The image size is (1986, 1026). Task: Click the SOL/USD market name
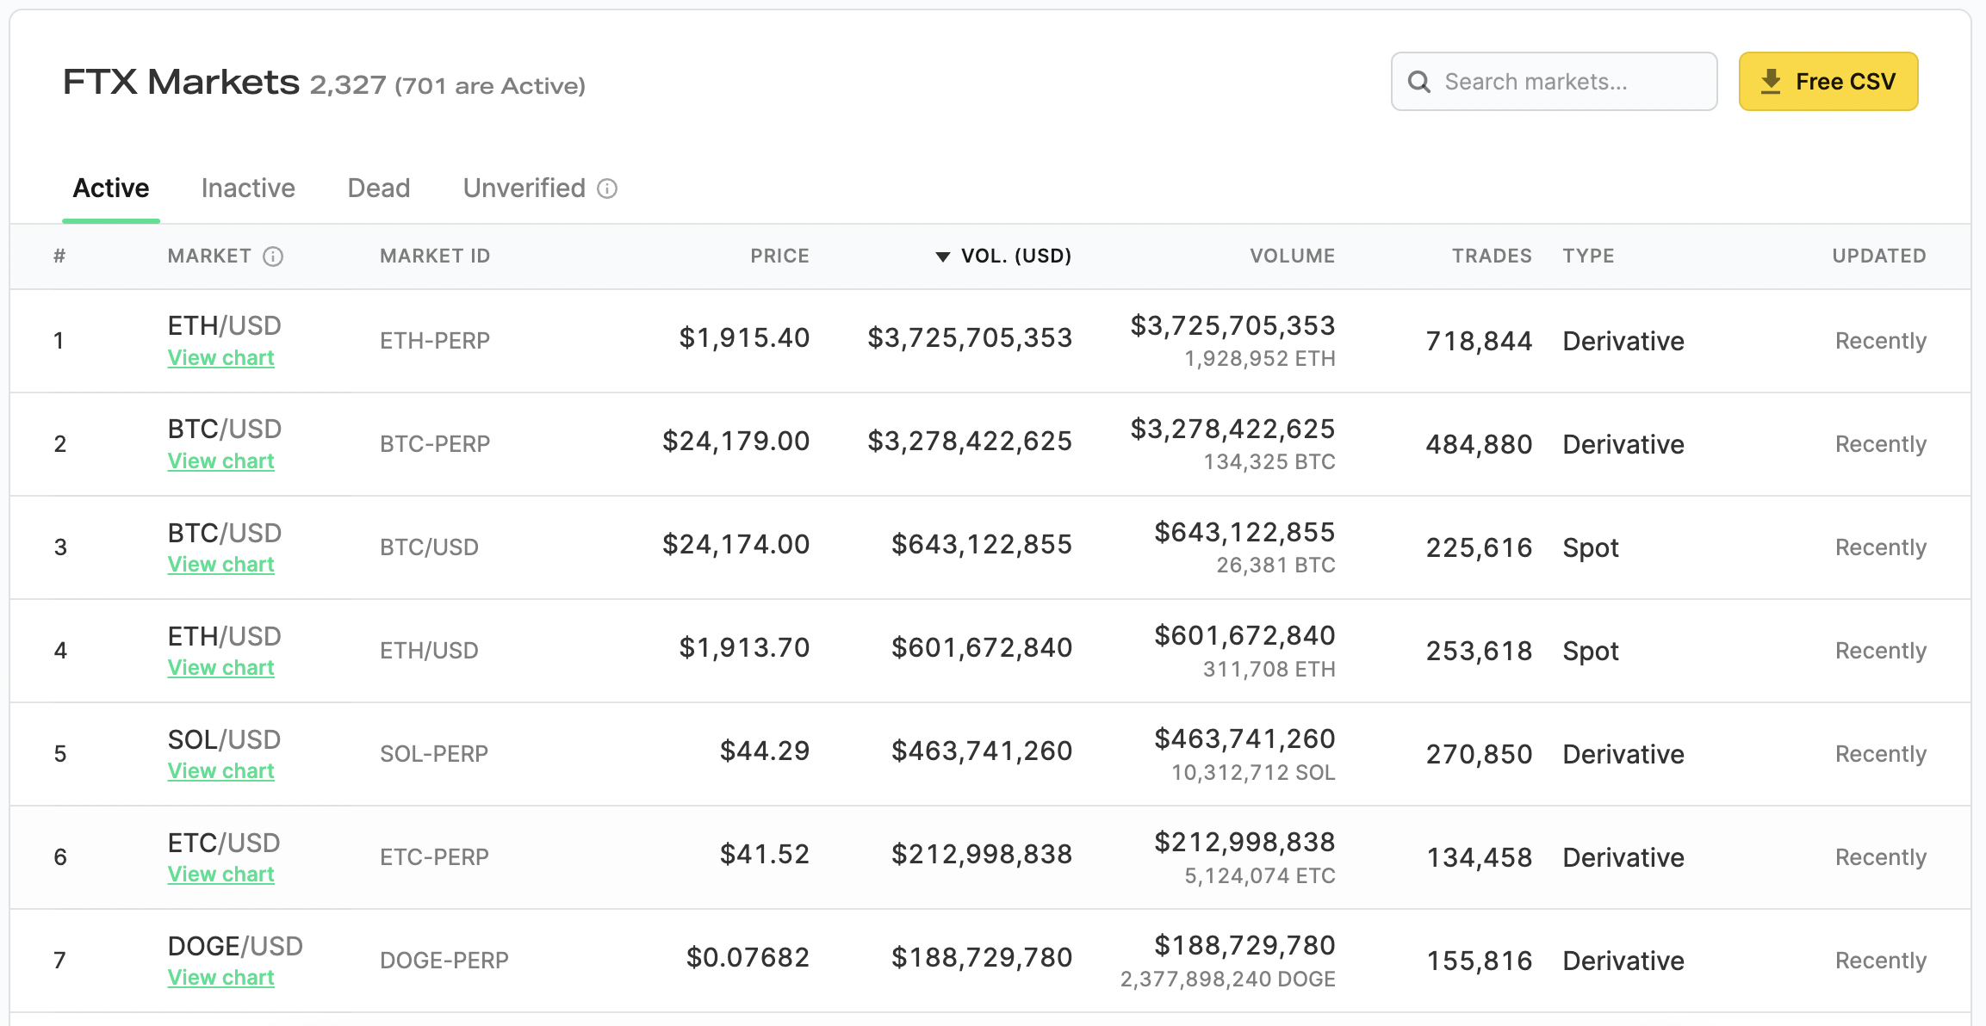click(x=224, y=739)
